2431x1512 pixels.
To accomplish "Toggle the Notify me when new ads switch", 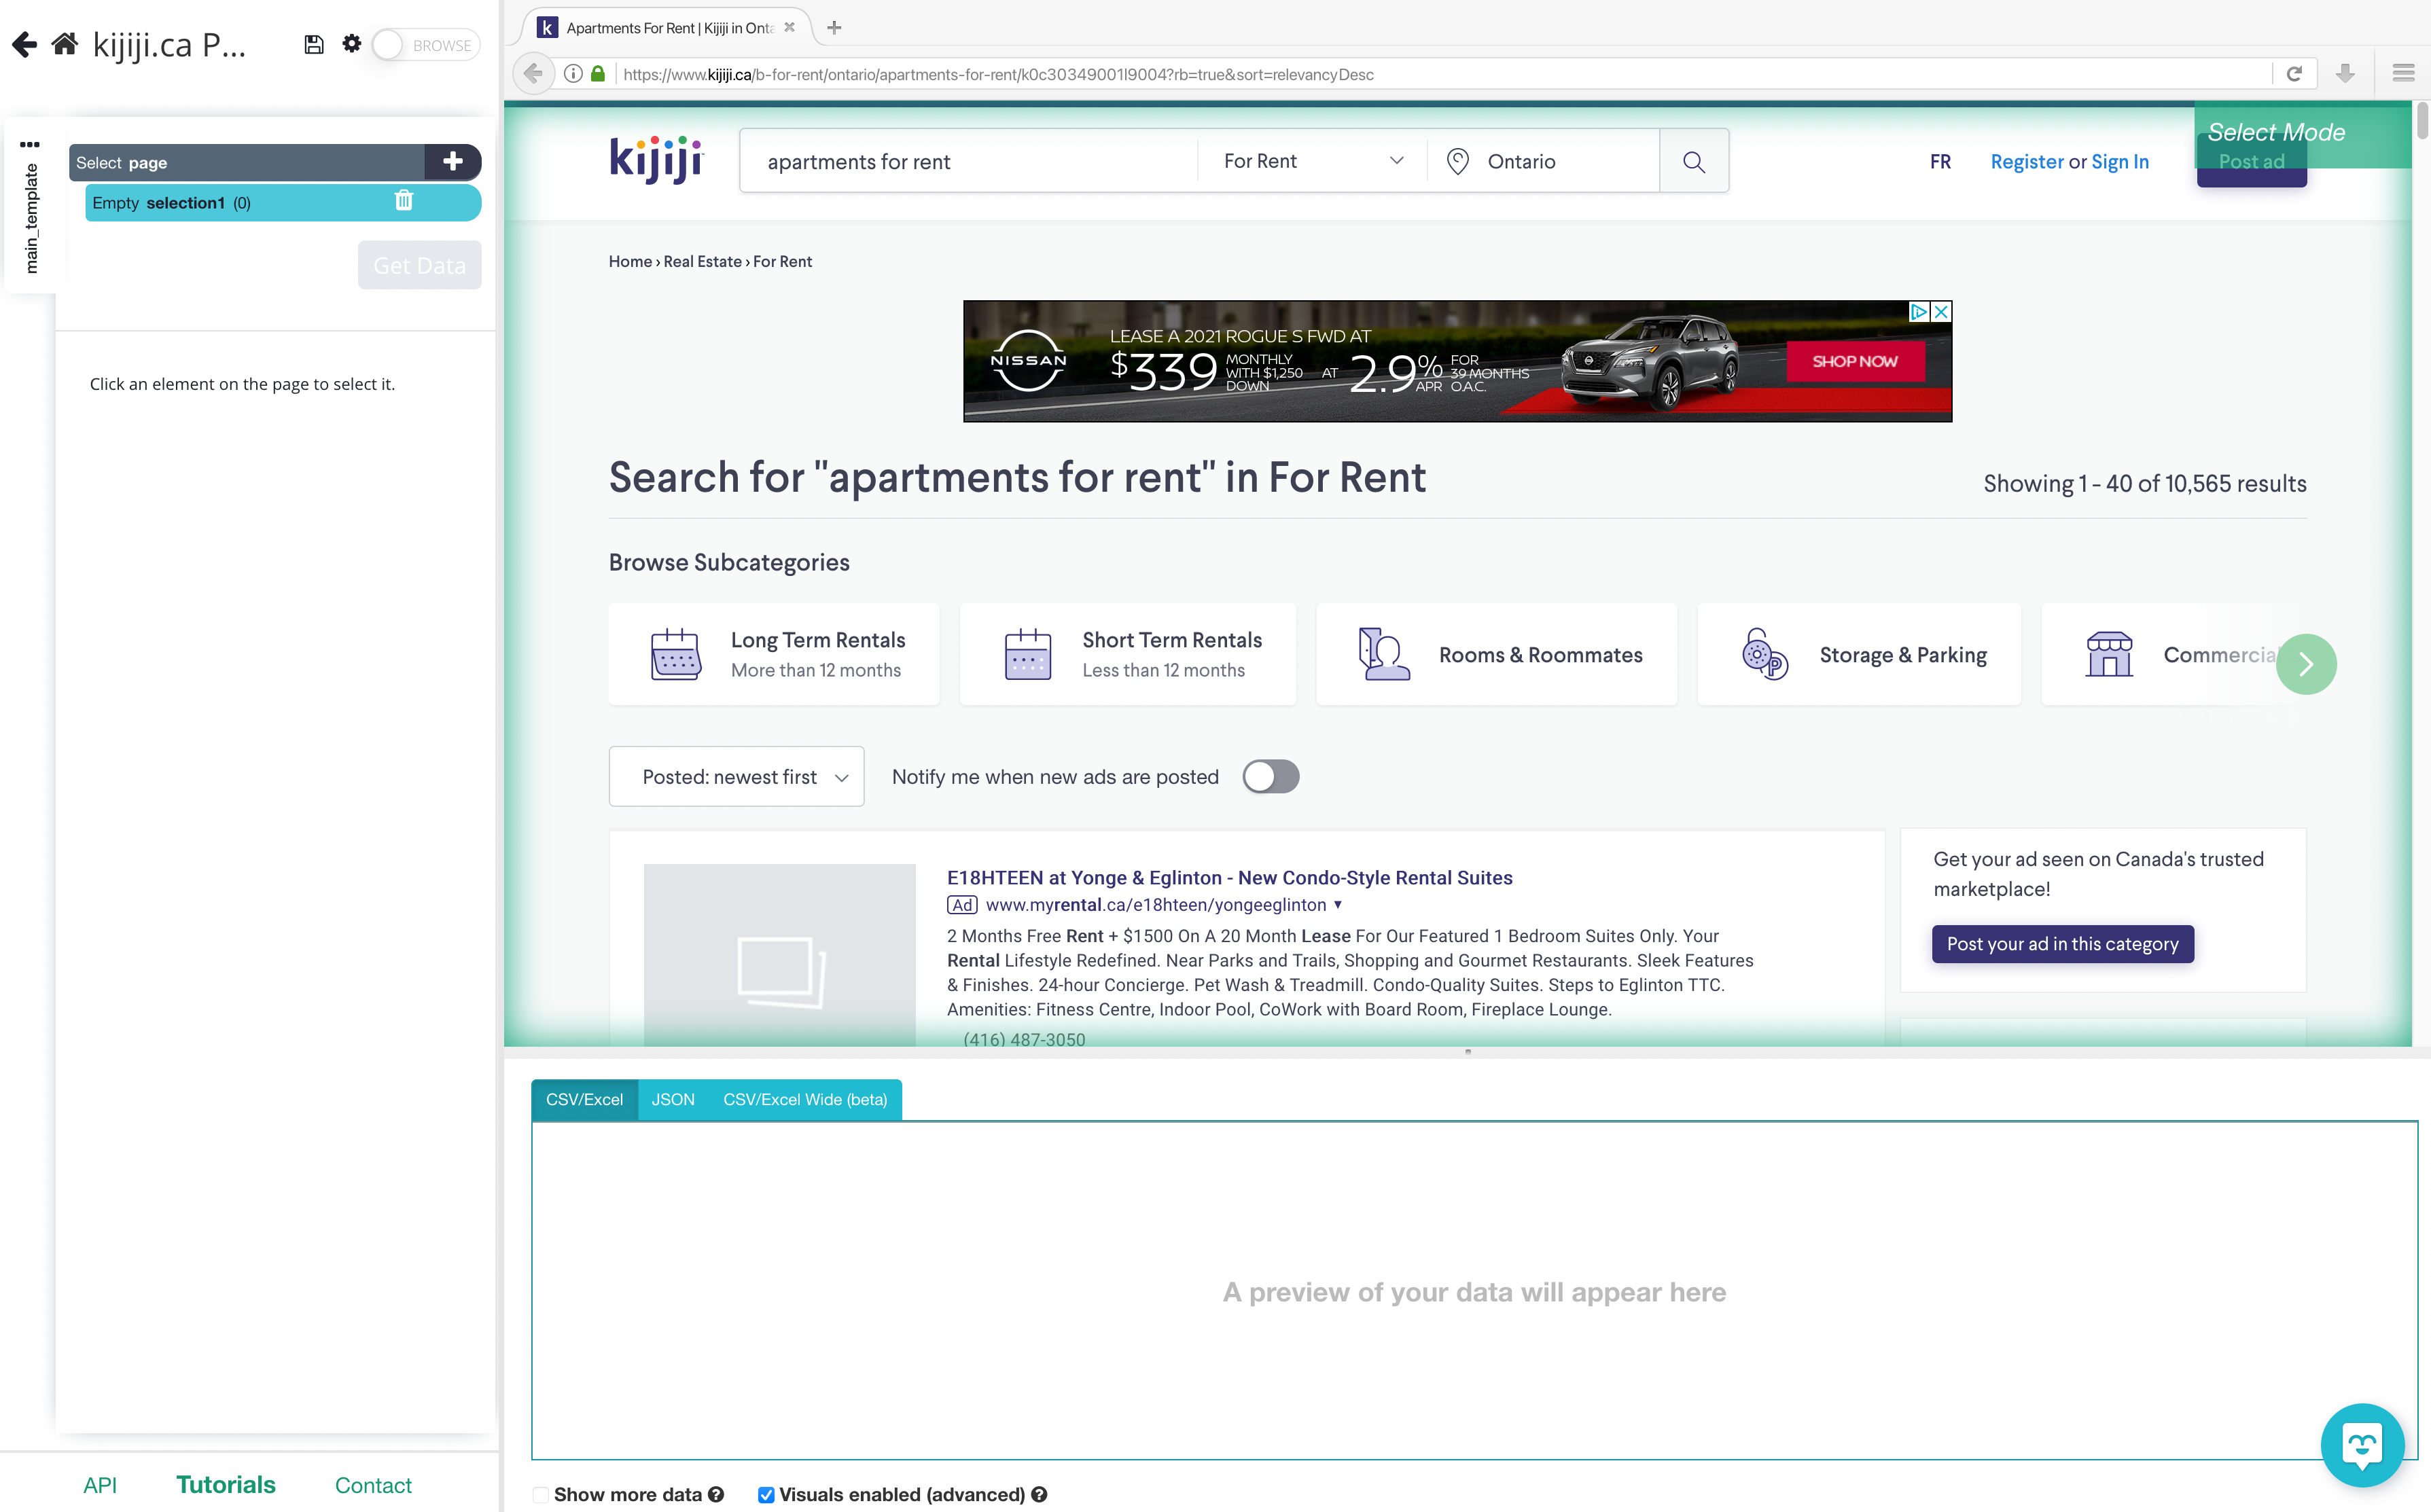I will (x=1271, y=775).
